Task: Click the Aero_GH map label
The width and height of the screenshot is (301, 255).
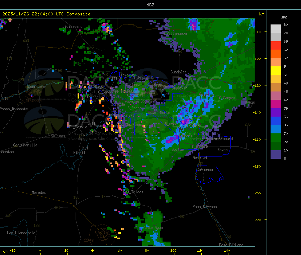Action: click(x=200, y=157)
